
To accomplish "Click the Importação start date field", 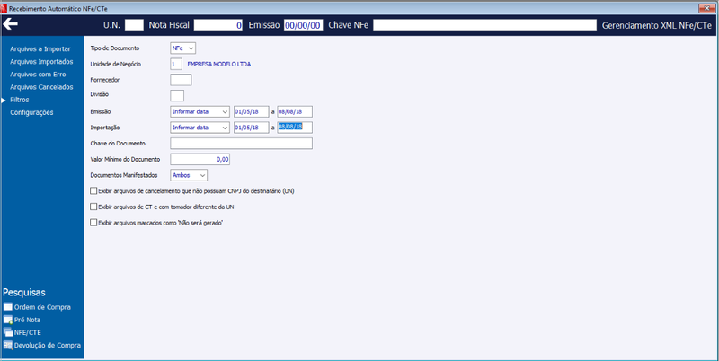I will click(251, 128).
